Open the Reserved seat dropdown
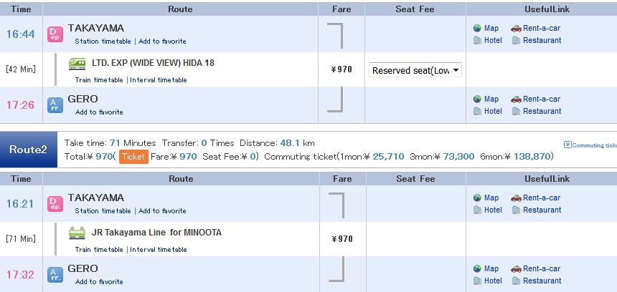The height and width of the screenshot is (292, 617). click(415, 70)
